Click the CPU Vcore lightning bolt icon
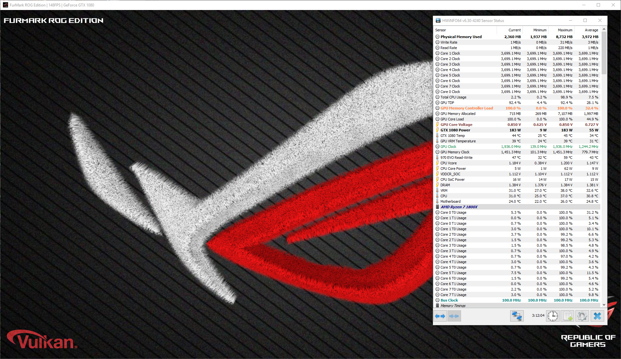This screenshot has height=359, width=621. tap(437, 163)
